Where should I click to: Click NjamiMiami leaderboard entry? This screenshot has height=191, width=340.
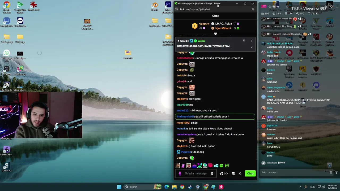pyautogui.click(x=225, y=28)
